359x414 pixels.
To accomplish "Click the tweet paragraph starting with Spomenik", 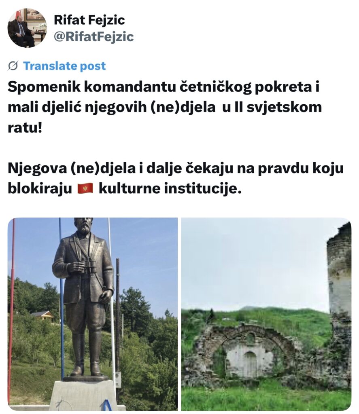I will 165,108.
